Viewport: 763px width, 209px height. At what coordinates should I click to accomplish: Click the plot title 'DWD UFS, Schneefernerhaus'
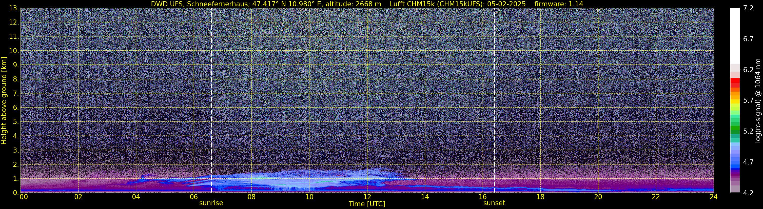200,4
